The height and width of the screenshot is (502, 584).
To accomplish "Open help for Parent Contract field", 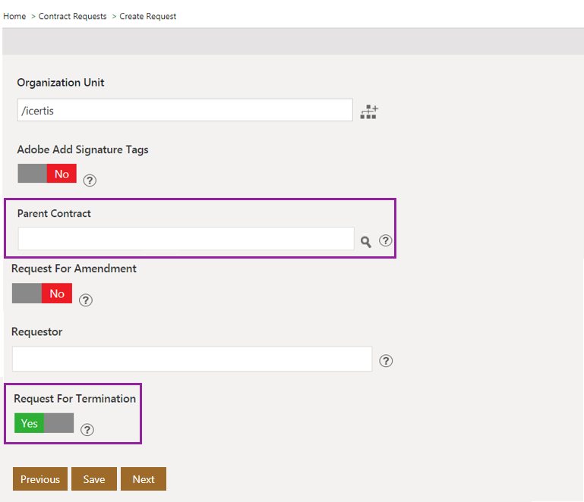I will (x=386, y=240).
